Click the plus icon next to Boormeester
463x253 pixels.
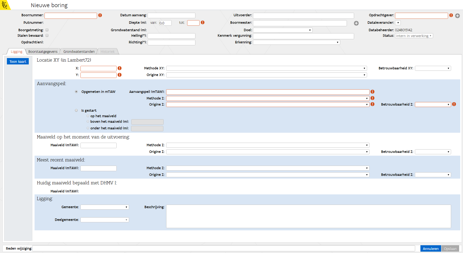coord(356,23)
